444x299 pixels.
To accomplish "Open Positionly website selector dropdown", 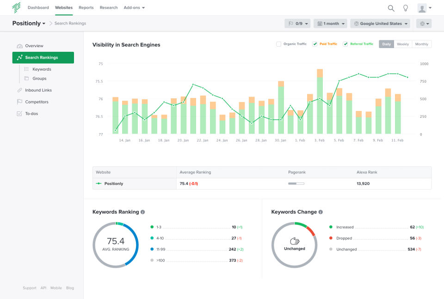I will coord(29,23).
